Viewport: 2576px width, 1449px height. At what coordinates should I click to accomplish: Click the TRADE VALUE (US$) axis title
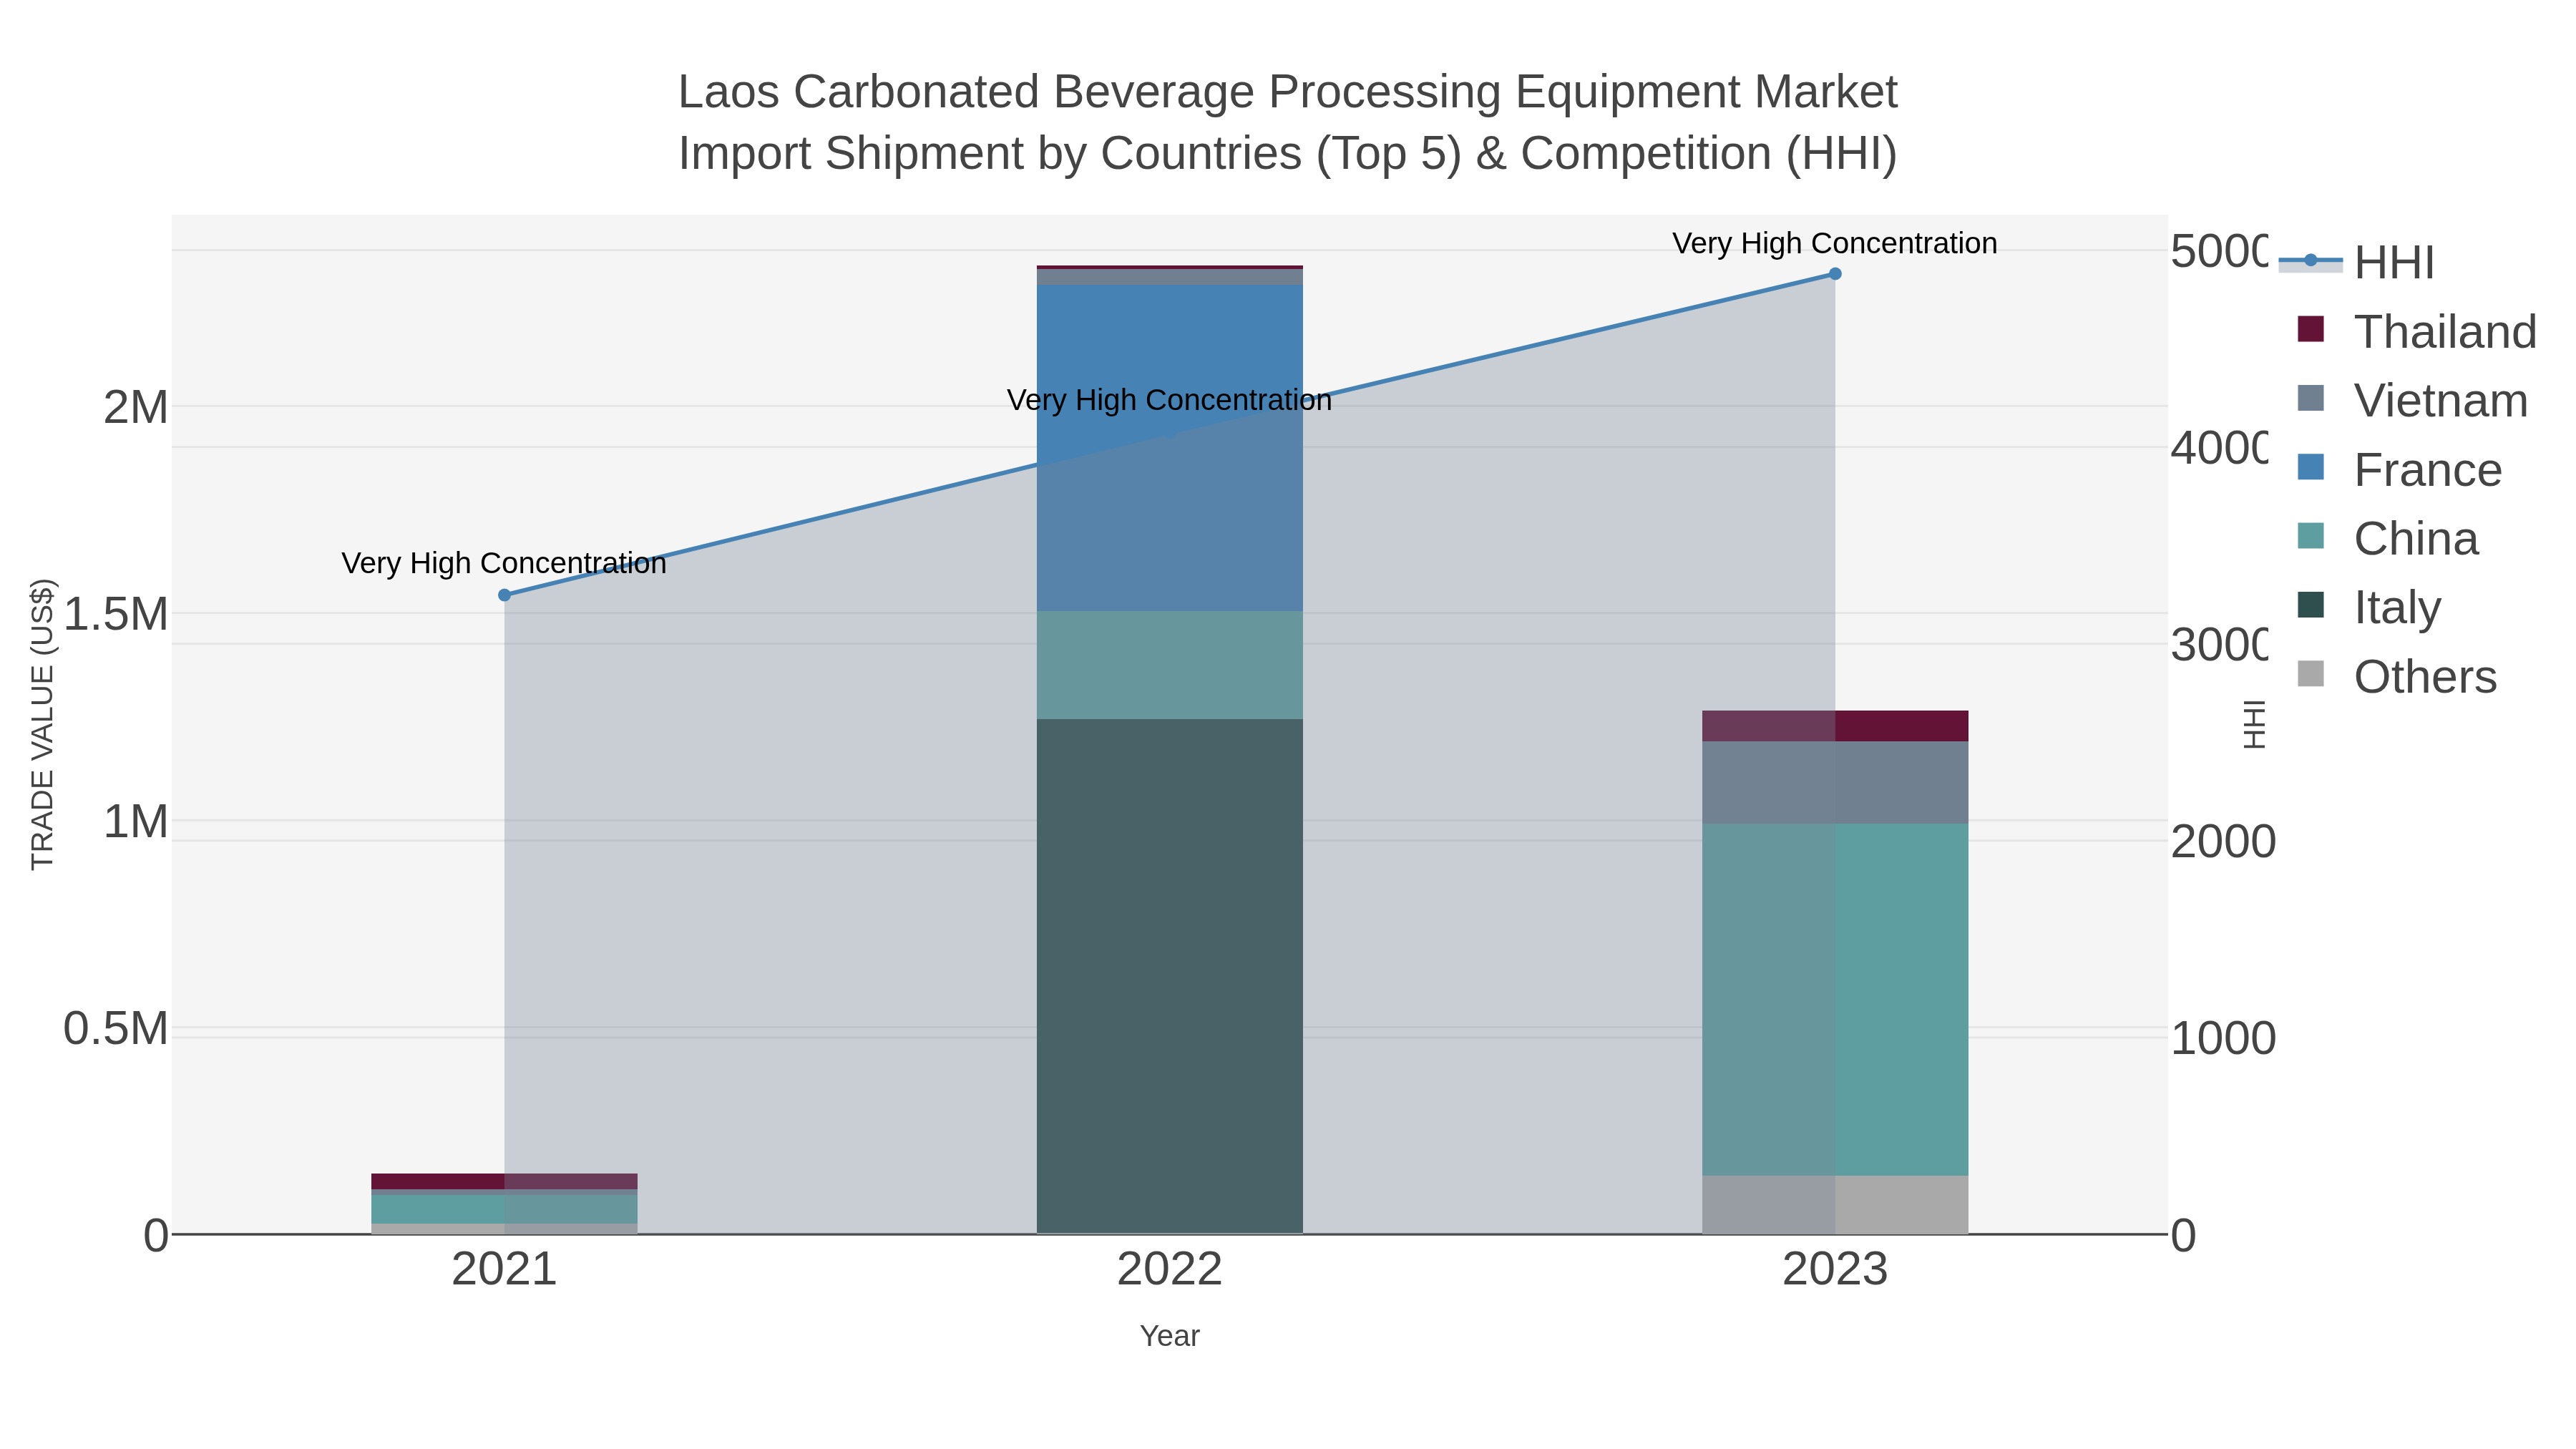coord(43,724)
